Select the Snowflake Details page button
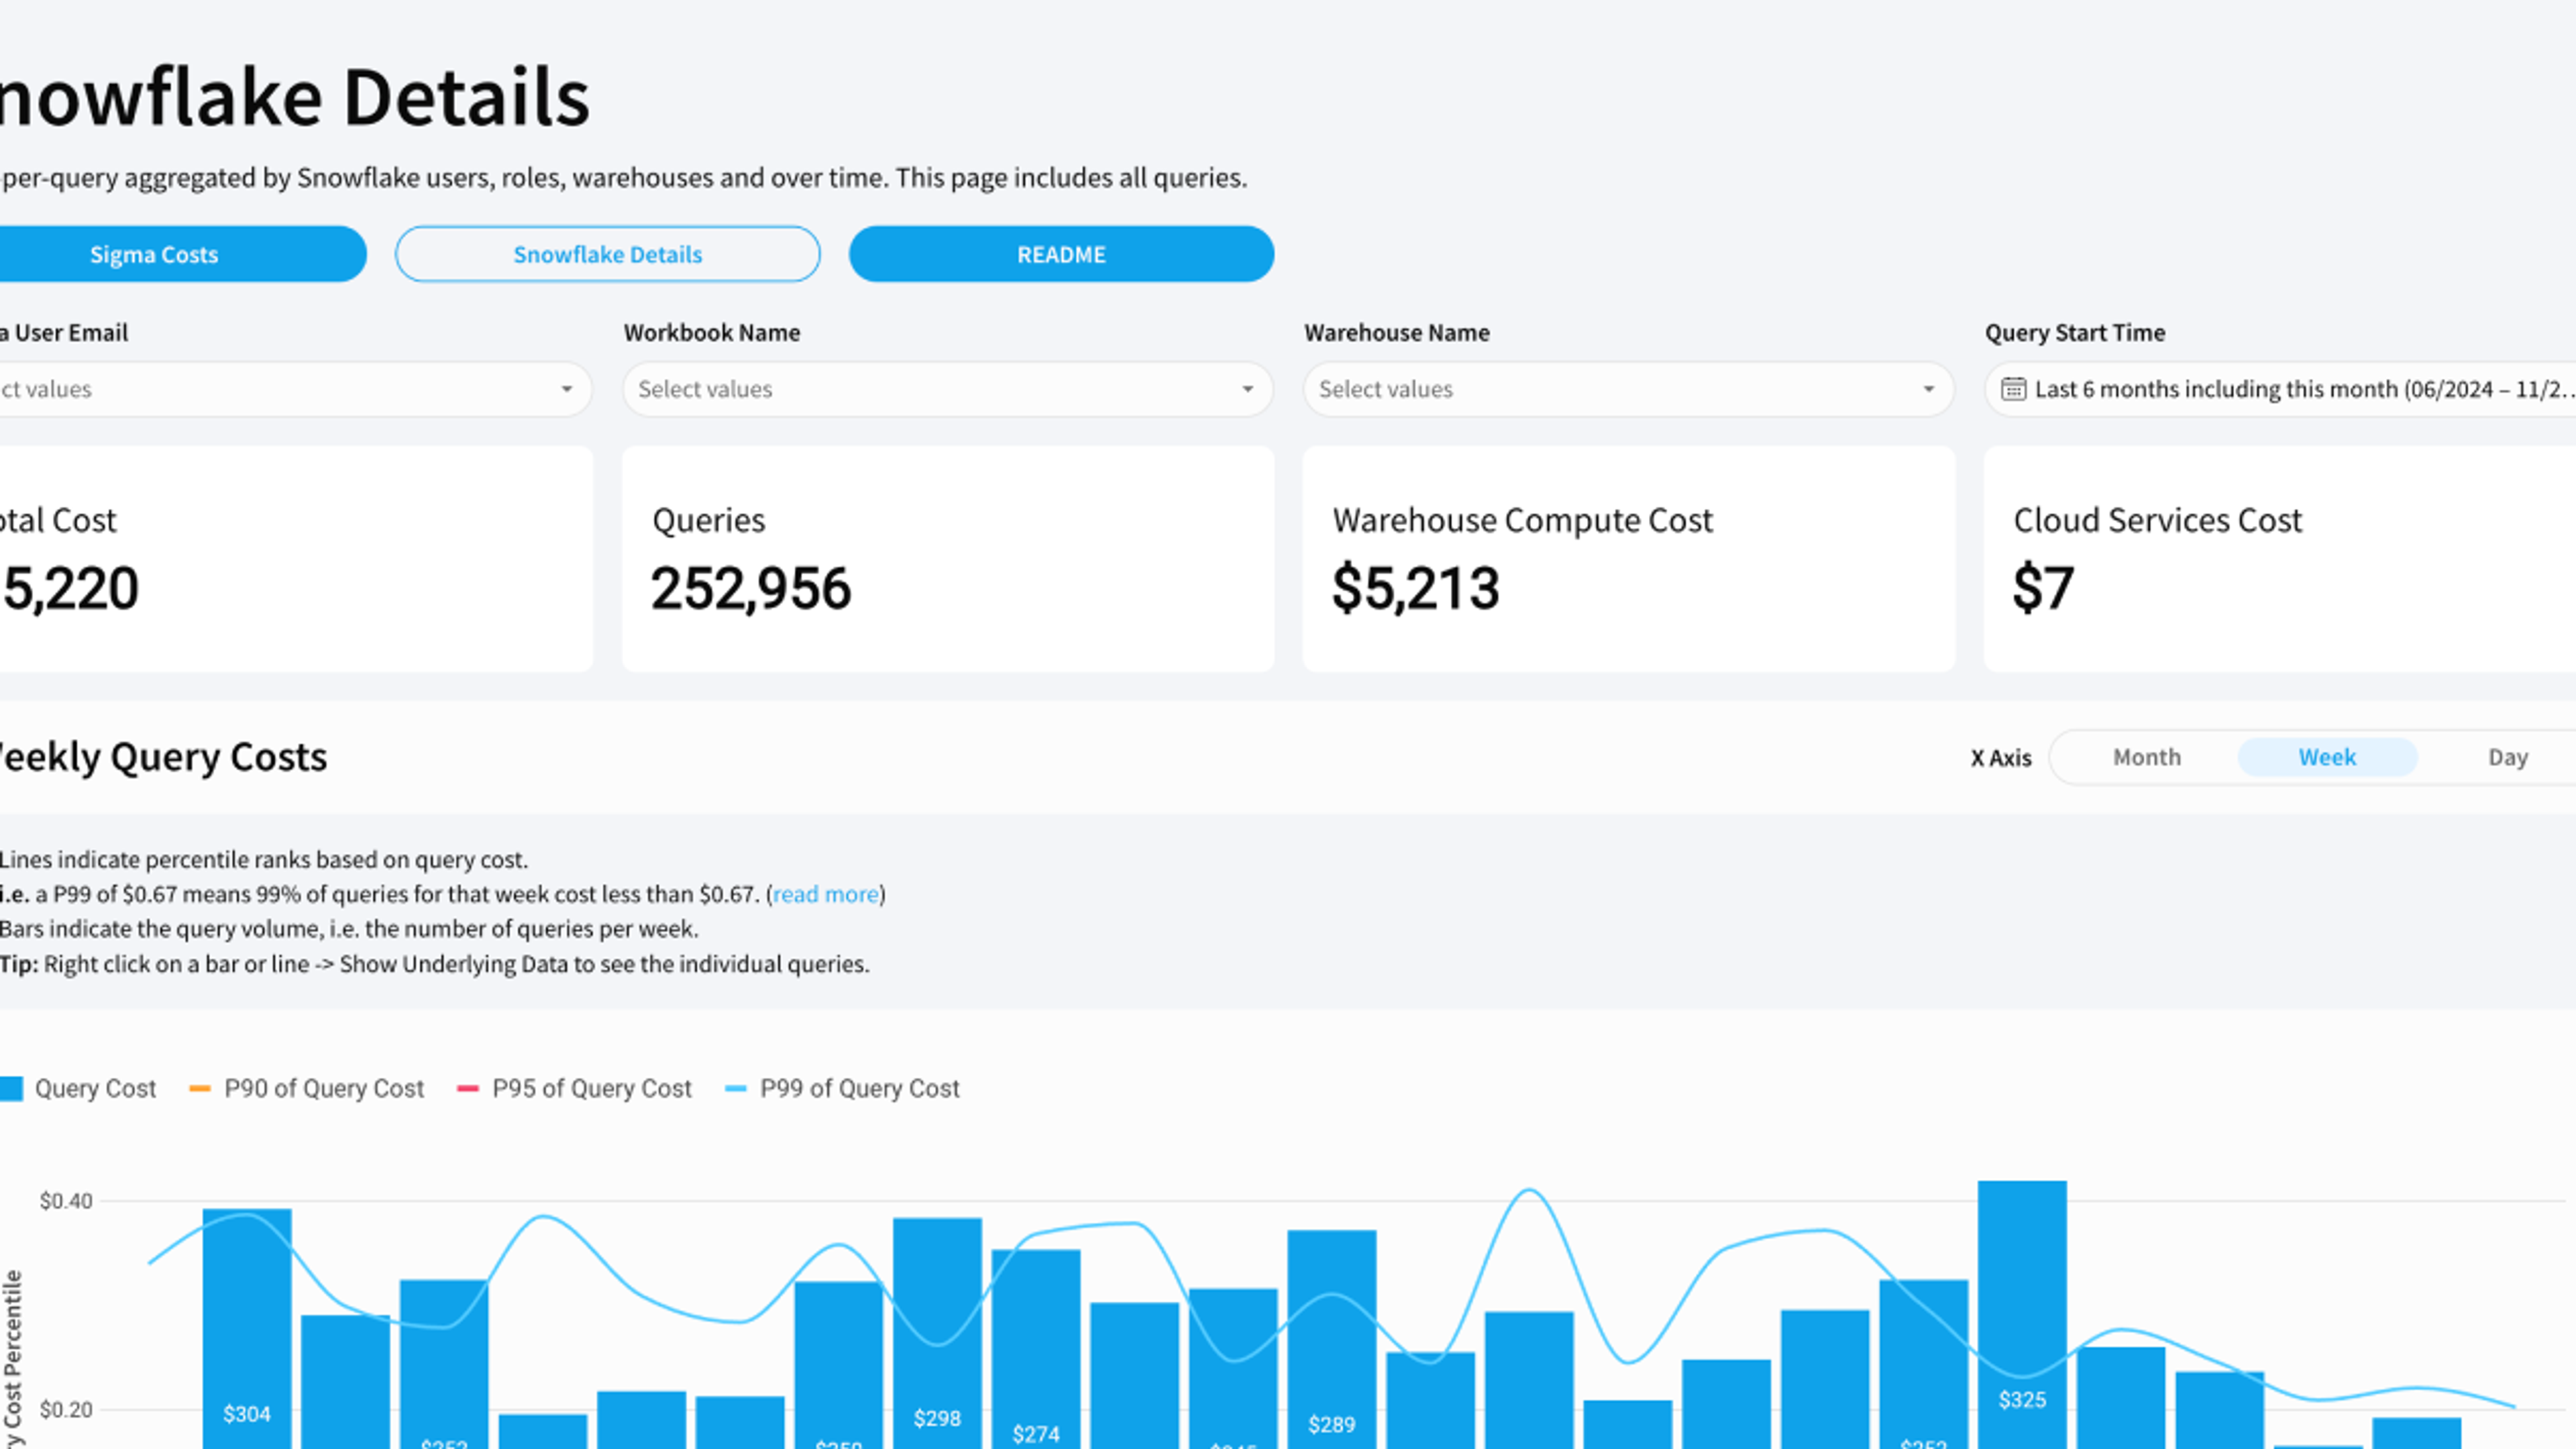This screenshot has width=2576, height=1449. tap(607, 254)
